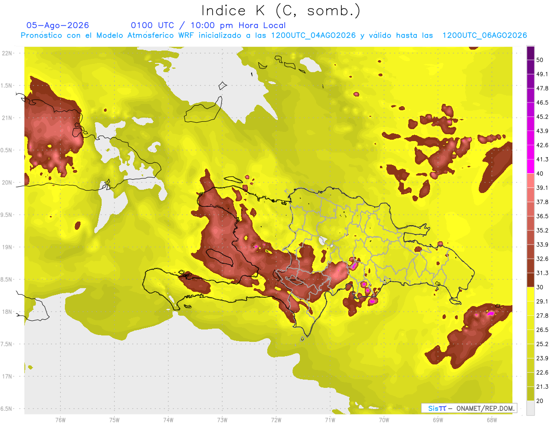Click the color scale value '29.1'
552x426 pixels.
point(542,301)
